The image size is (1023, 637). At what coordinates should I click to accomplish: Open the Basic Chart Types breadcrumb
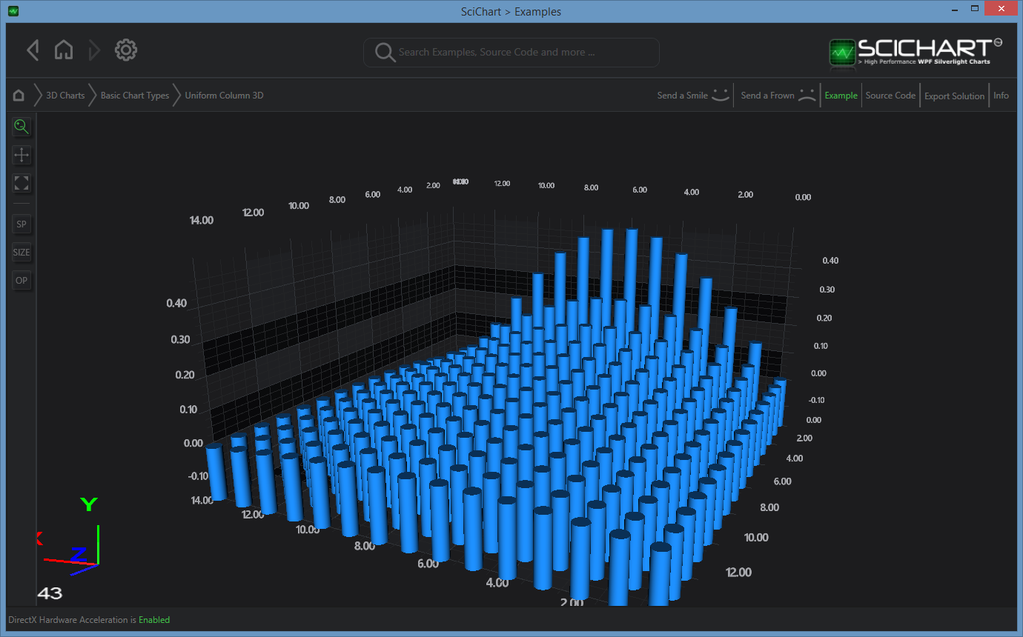135,96
